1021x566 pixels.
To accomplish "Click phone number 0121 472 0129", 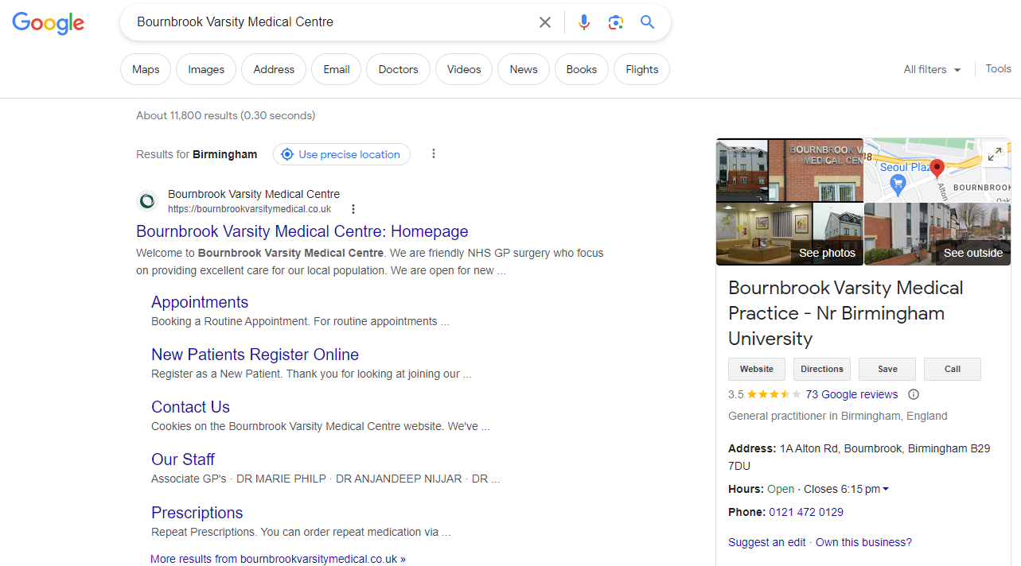I will tap(806, 512).
